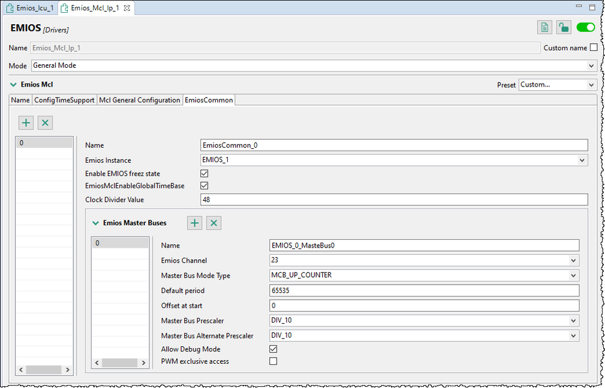The image size is (605, 388).
Task: Add a new Emios Master Bus with plus icon
Action: coord(194,223)
